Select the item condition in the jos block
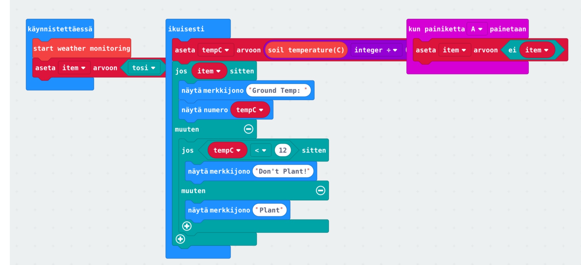Viewport: 581px width, 265px height. click(205, 71)
